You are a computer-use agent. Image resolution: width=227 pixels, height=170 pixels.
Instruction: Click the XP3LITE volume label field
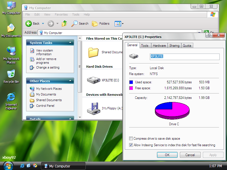(x=184, y=56)
